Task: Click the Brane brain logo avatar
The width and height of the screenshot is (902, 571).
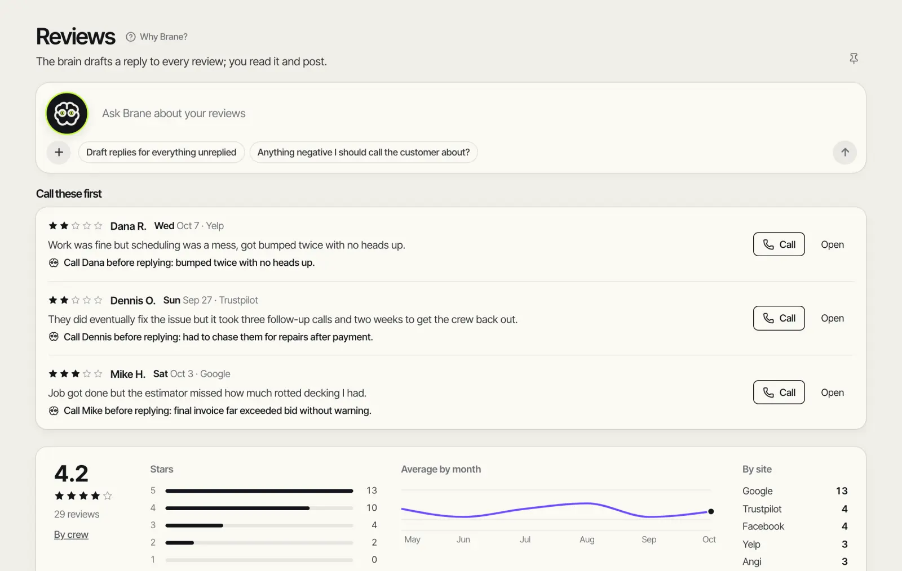Action: point(67,113)
